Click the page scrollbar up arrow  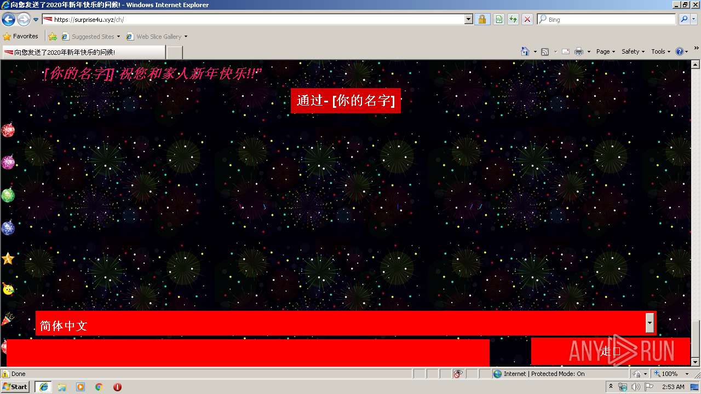point(696,65)
